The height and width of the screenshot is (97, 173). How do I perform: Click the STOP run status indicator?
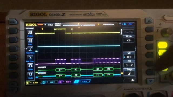pos(40,25)
